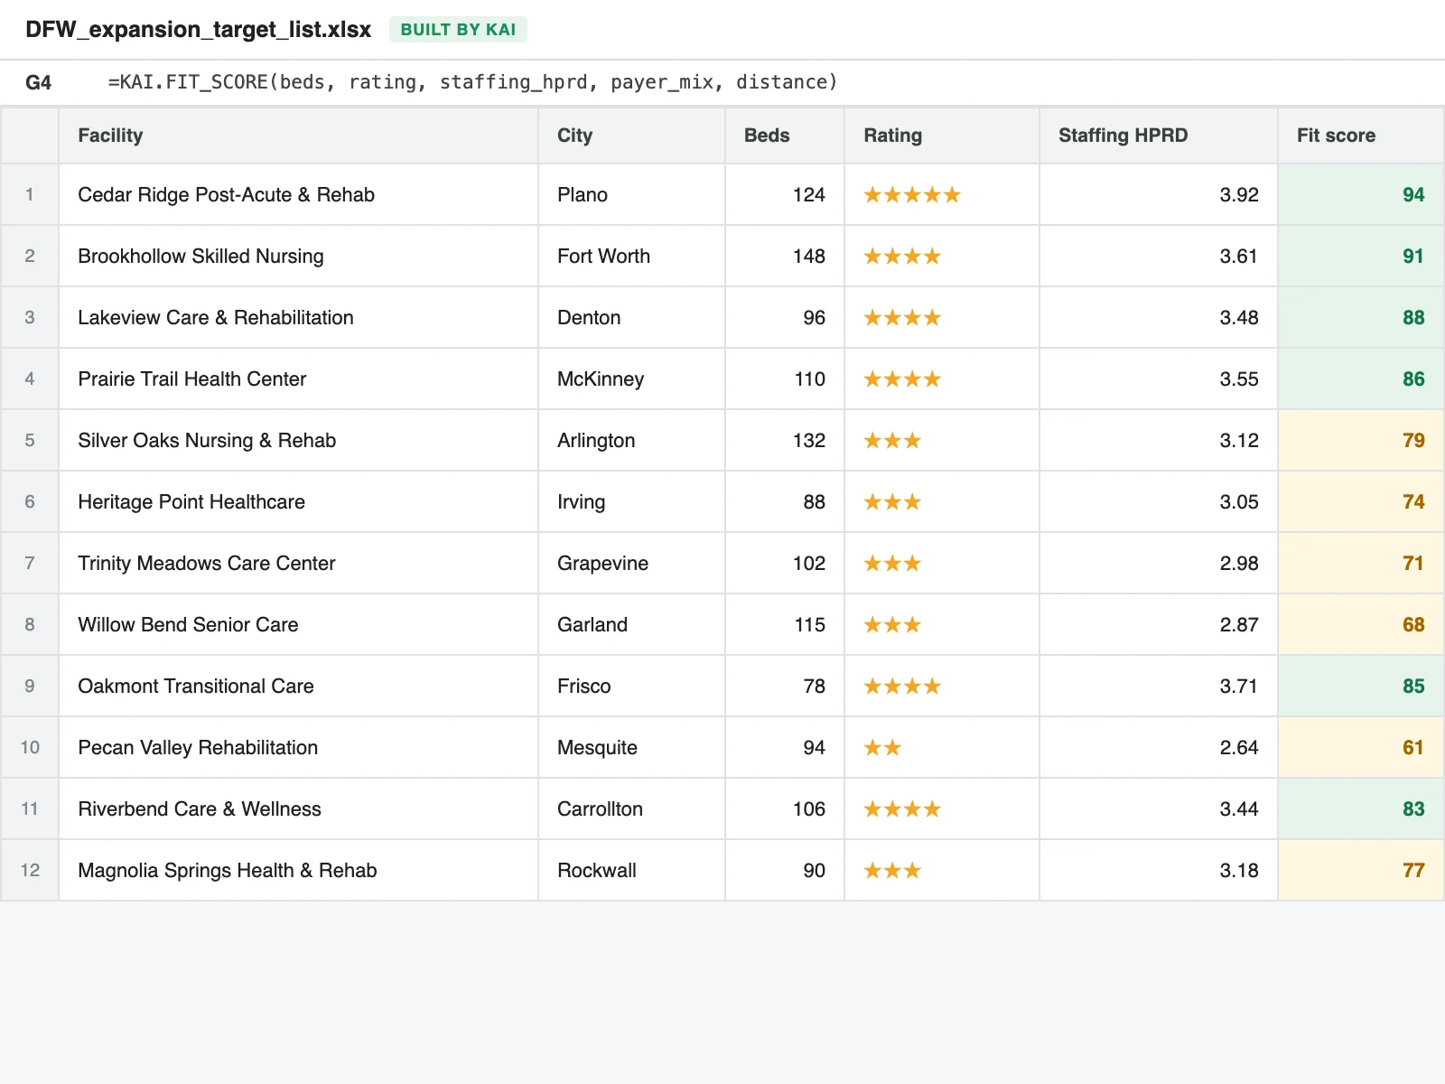Click the Rockwall city cell
The width and height of the screenshot is (1445, 1084).
pyautogui.click(x=631, y=870)
